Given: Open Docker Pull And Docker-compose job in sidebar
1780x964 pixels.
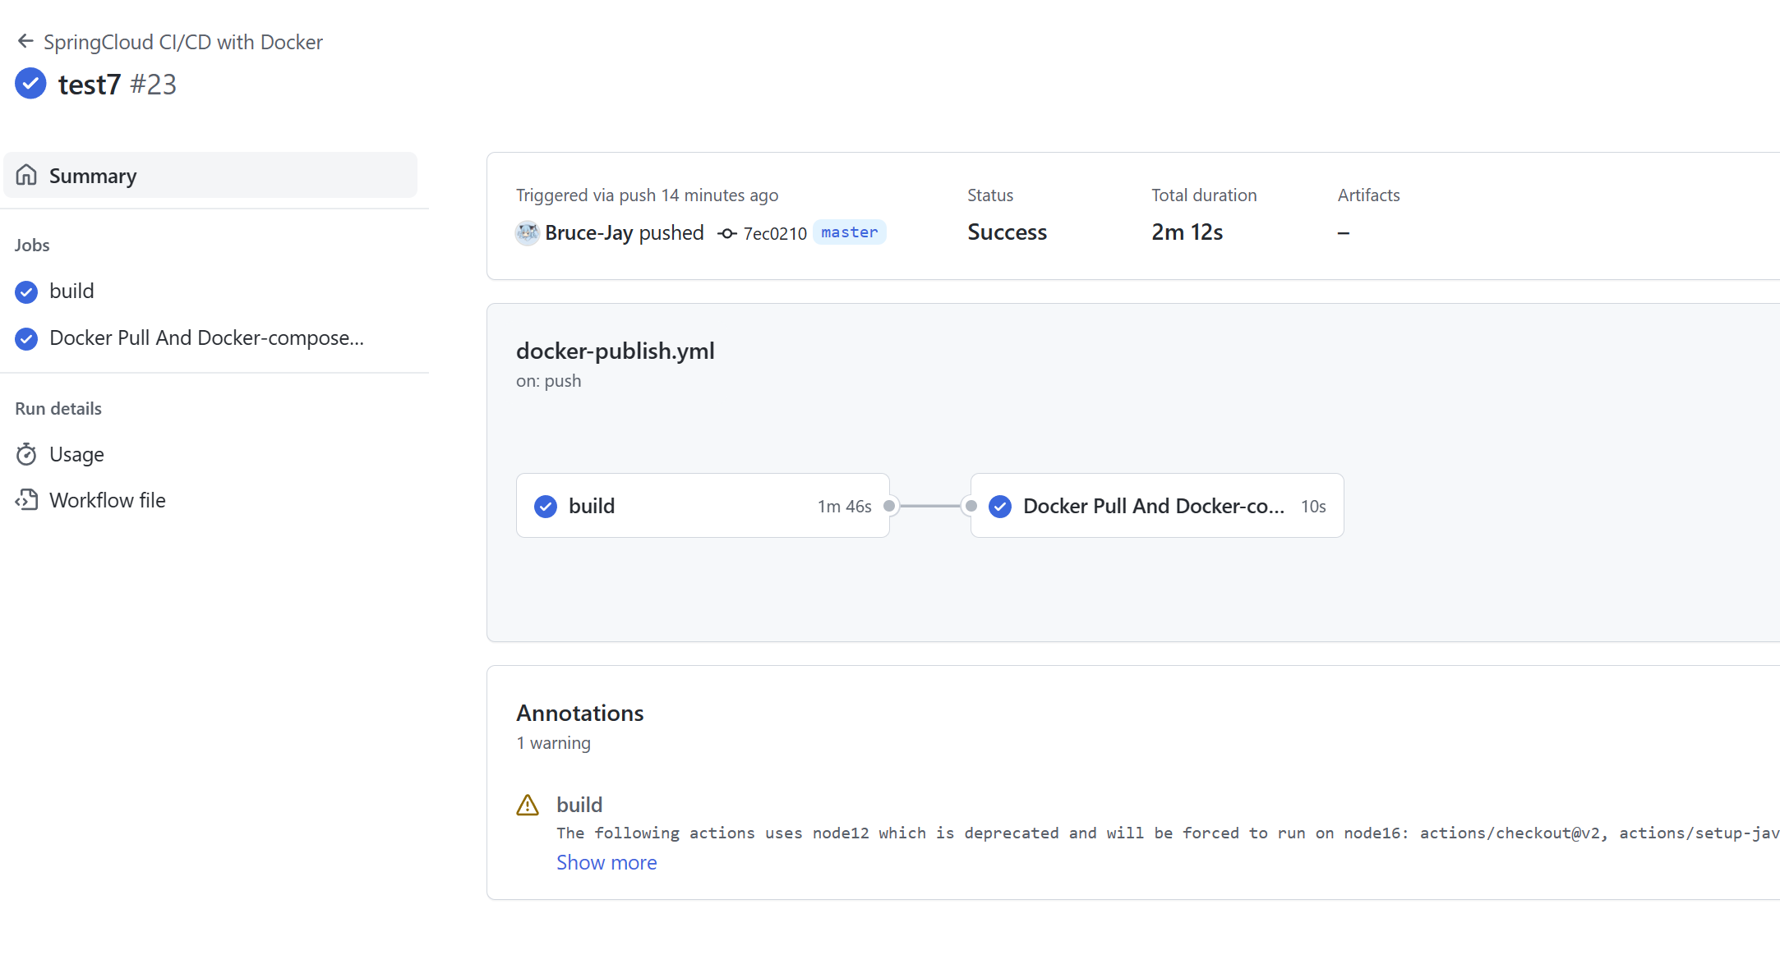Looking at the screenshot, I should pyautogui.click(x=206, y=338).
